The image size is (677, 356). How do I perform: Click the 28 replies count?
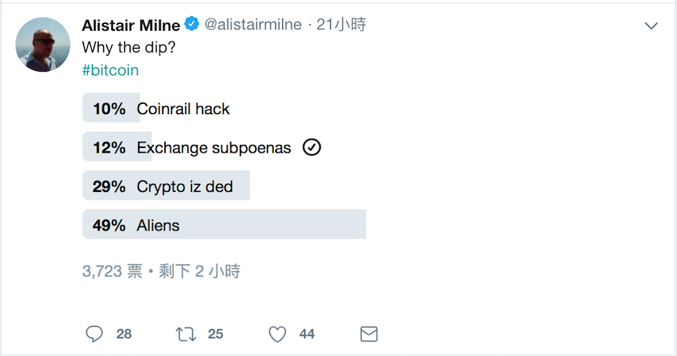(x=123, y=334)
